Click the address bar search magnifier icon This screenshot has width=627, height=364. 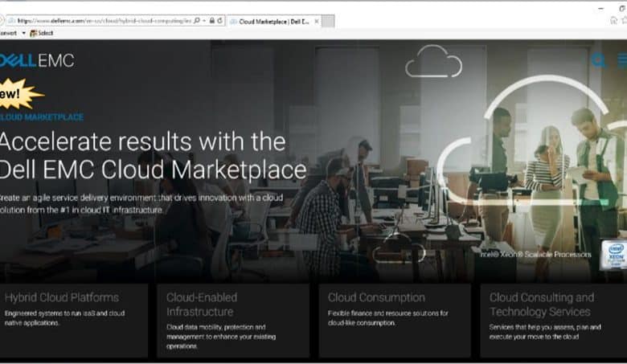(x=196, y=20)
